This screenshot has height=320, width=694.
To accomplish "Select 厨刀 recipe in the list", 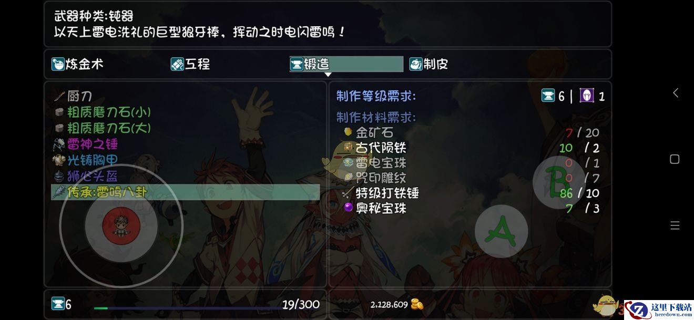I will point(73,96).
